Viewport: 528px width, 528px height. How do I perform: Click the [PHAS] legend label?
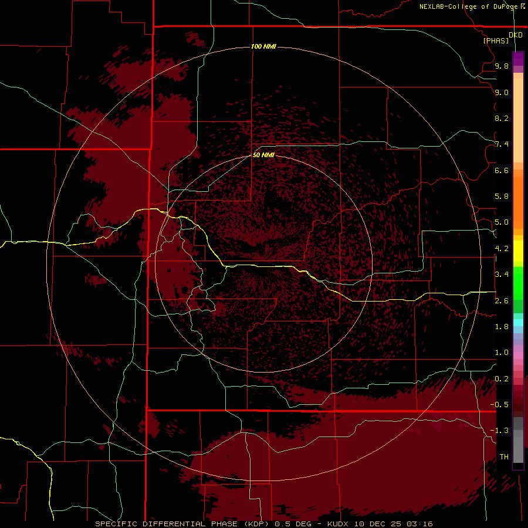[x=496, y=40]
